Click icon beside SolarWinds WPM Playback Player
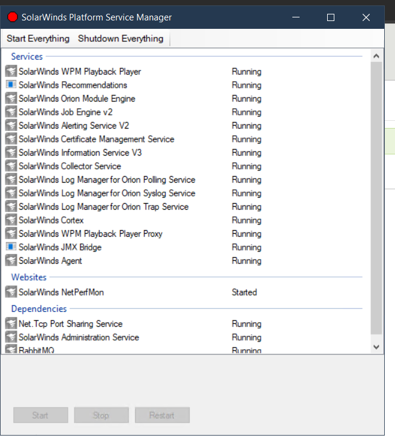This screenshot has width=395, height=441. 11,71
